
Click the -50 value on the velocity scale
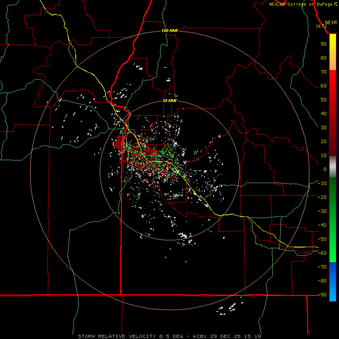tap(322, 239)
